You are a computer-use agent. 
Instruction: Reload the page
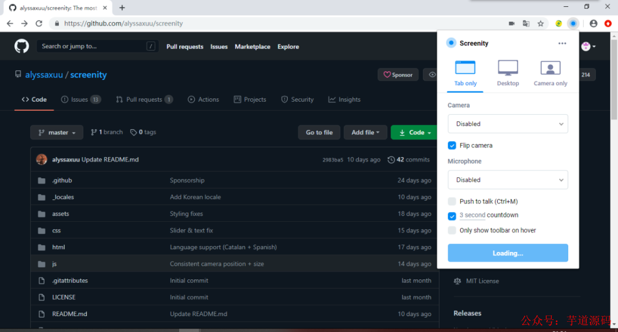[39, 23]
